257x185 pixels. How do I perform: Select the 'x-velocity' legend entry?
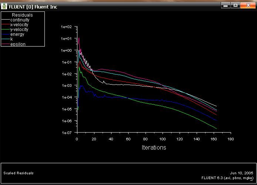(19, 25)
